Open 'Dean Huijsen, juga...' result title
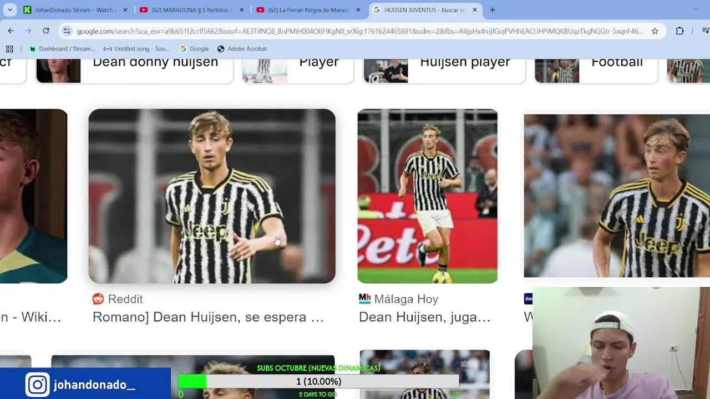This screenshot has width=710, height=399. click(x=424, y=317)
